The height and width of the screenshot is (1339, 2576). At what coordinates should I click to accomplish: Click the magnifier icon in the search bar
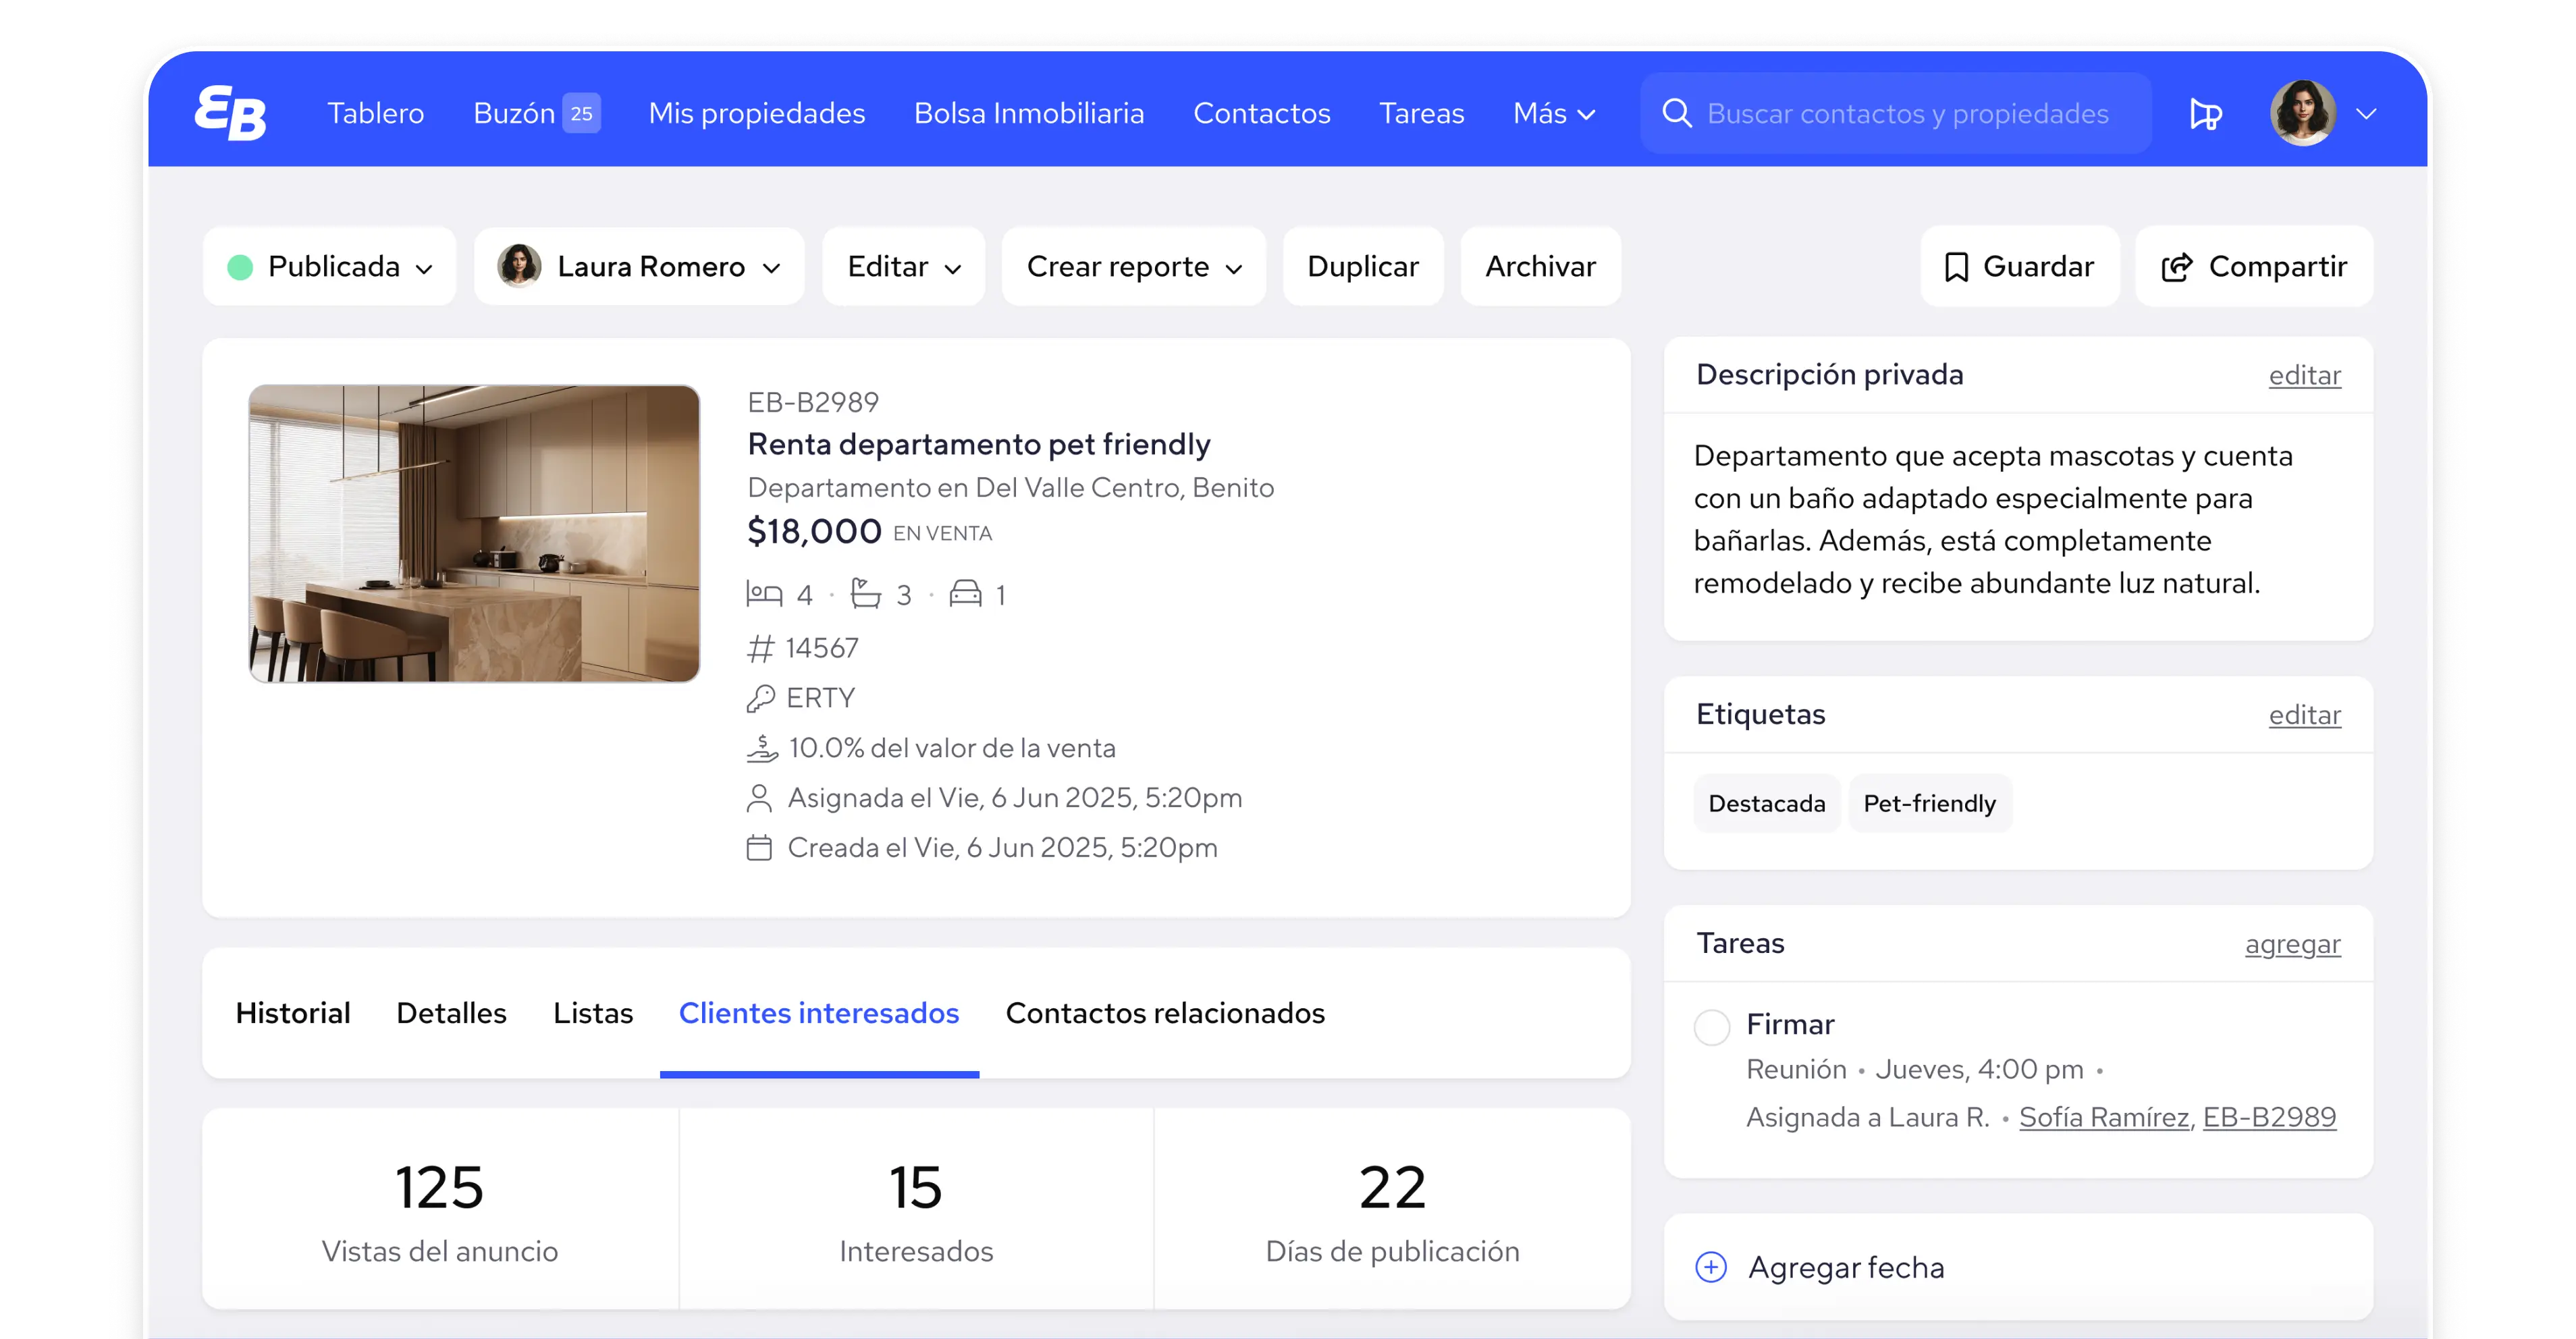(1678, 113)
